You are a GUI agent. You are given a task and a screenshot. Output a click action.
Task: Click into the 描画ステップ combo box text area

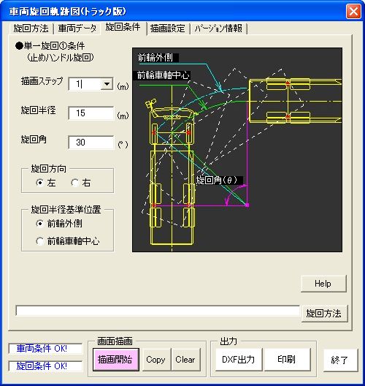point(85,84)
